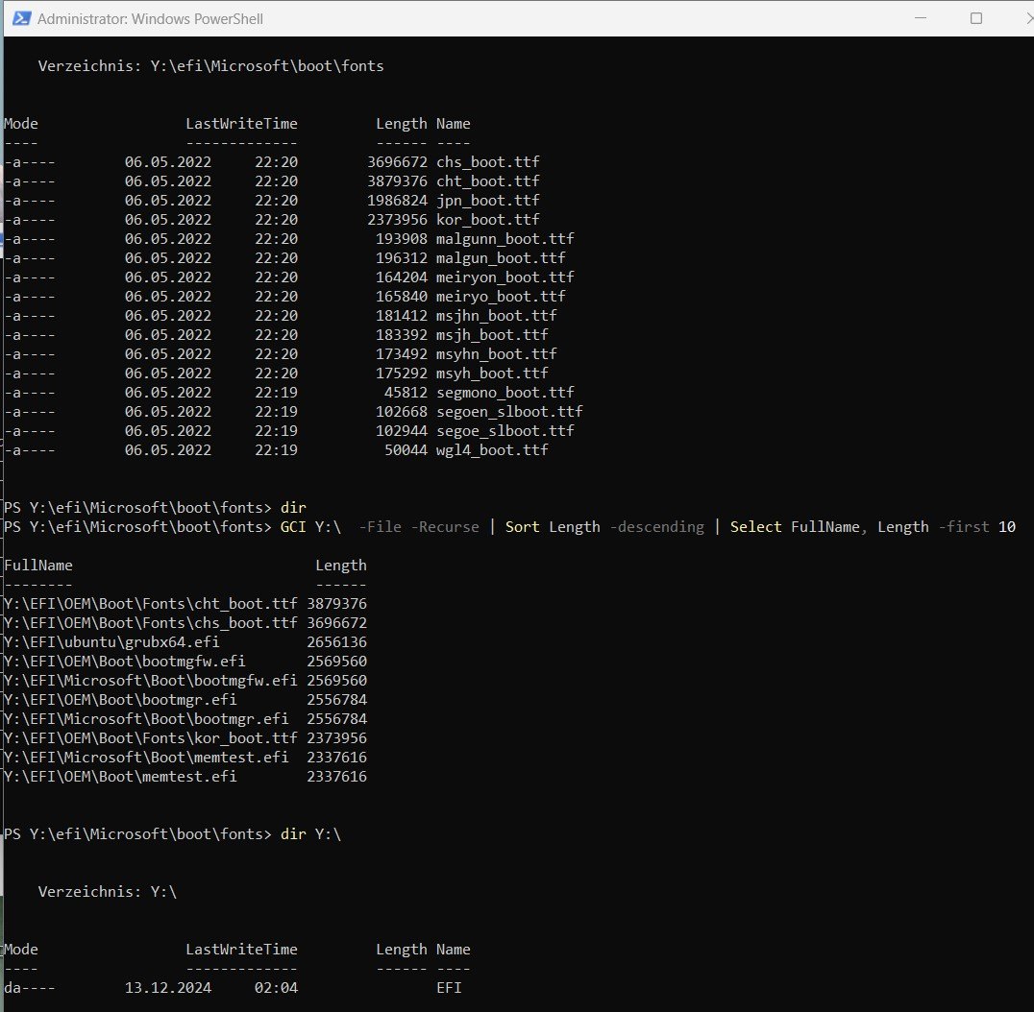1034x1012 pixels.
Task: Click the '-descending' parameter in the command
Action: coord(656,527)
